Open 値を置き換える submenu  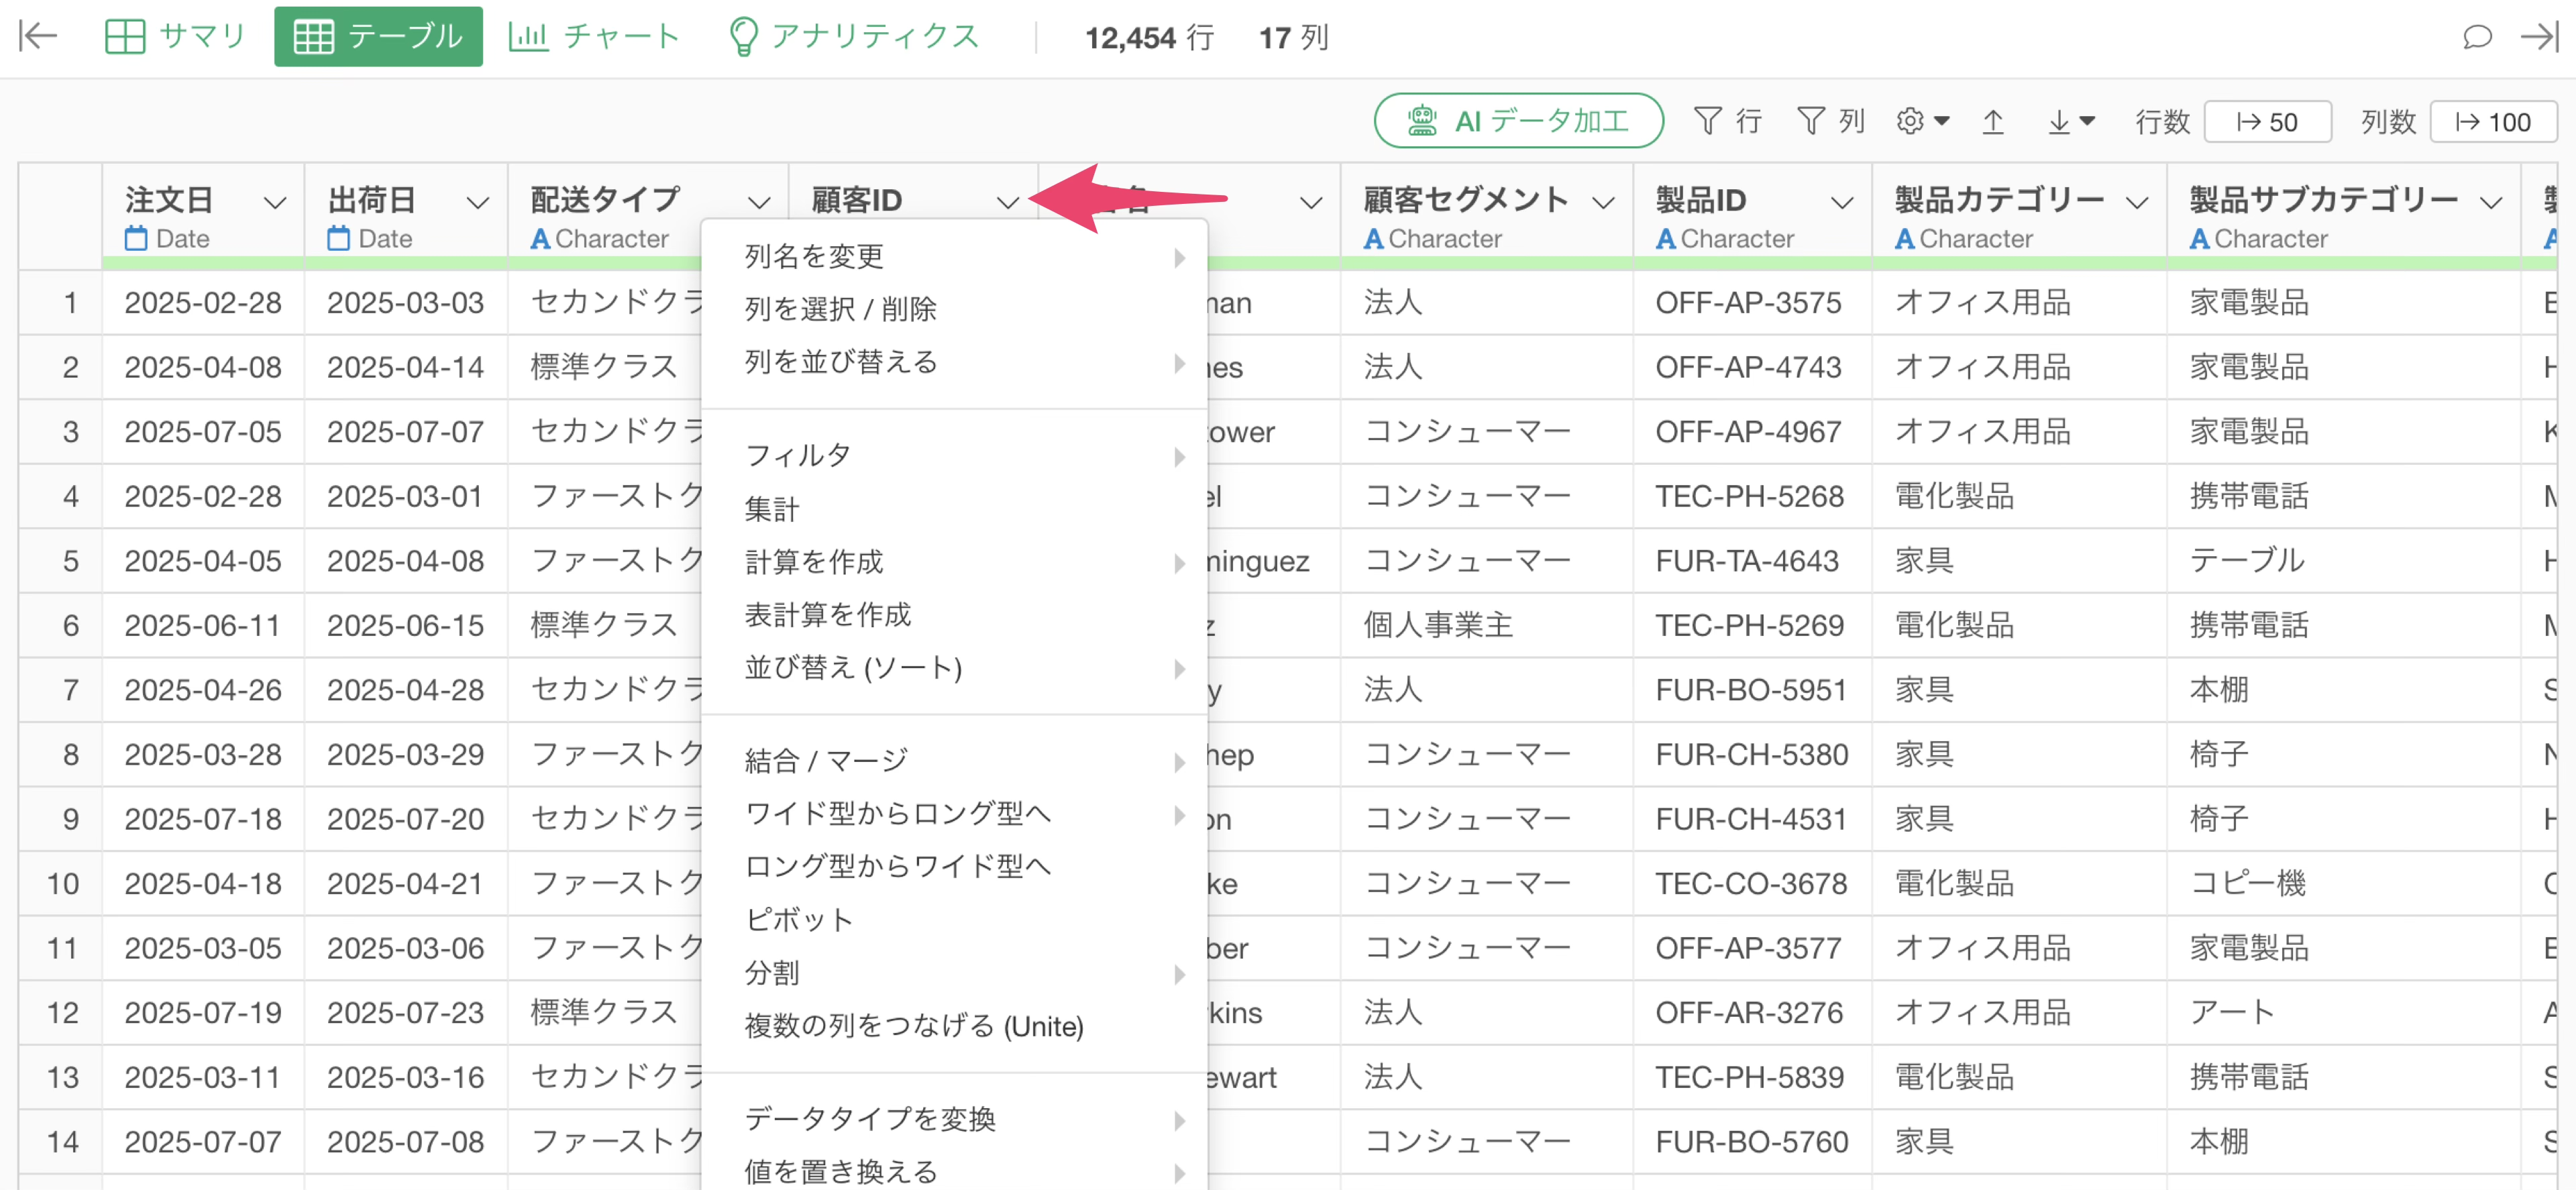(955, 1171)
